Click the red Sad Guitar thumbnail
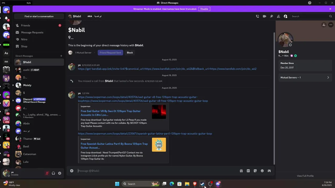 [159, 112]
